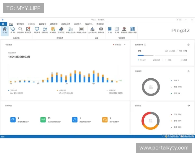Click the server storage settings gear

188,45
